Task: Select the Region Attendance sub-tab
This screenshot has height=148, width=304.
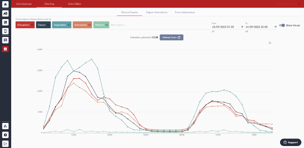Action: click(x=157, y=12)
